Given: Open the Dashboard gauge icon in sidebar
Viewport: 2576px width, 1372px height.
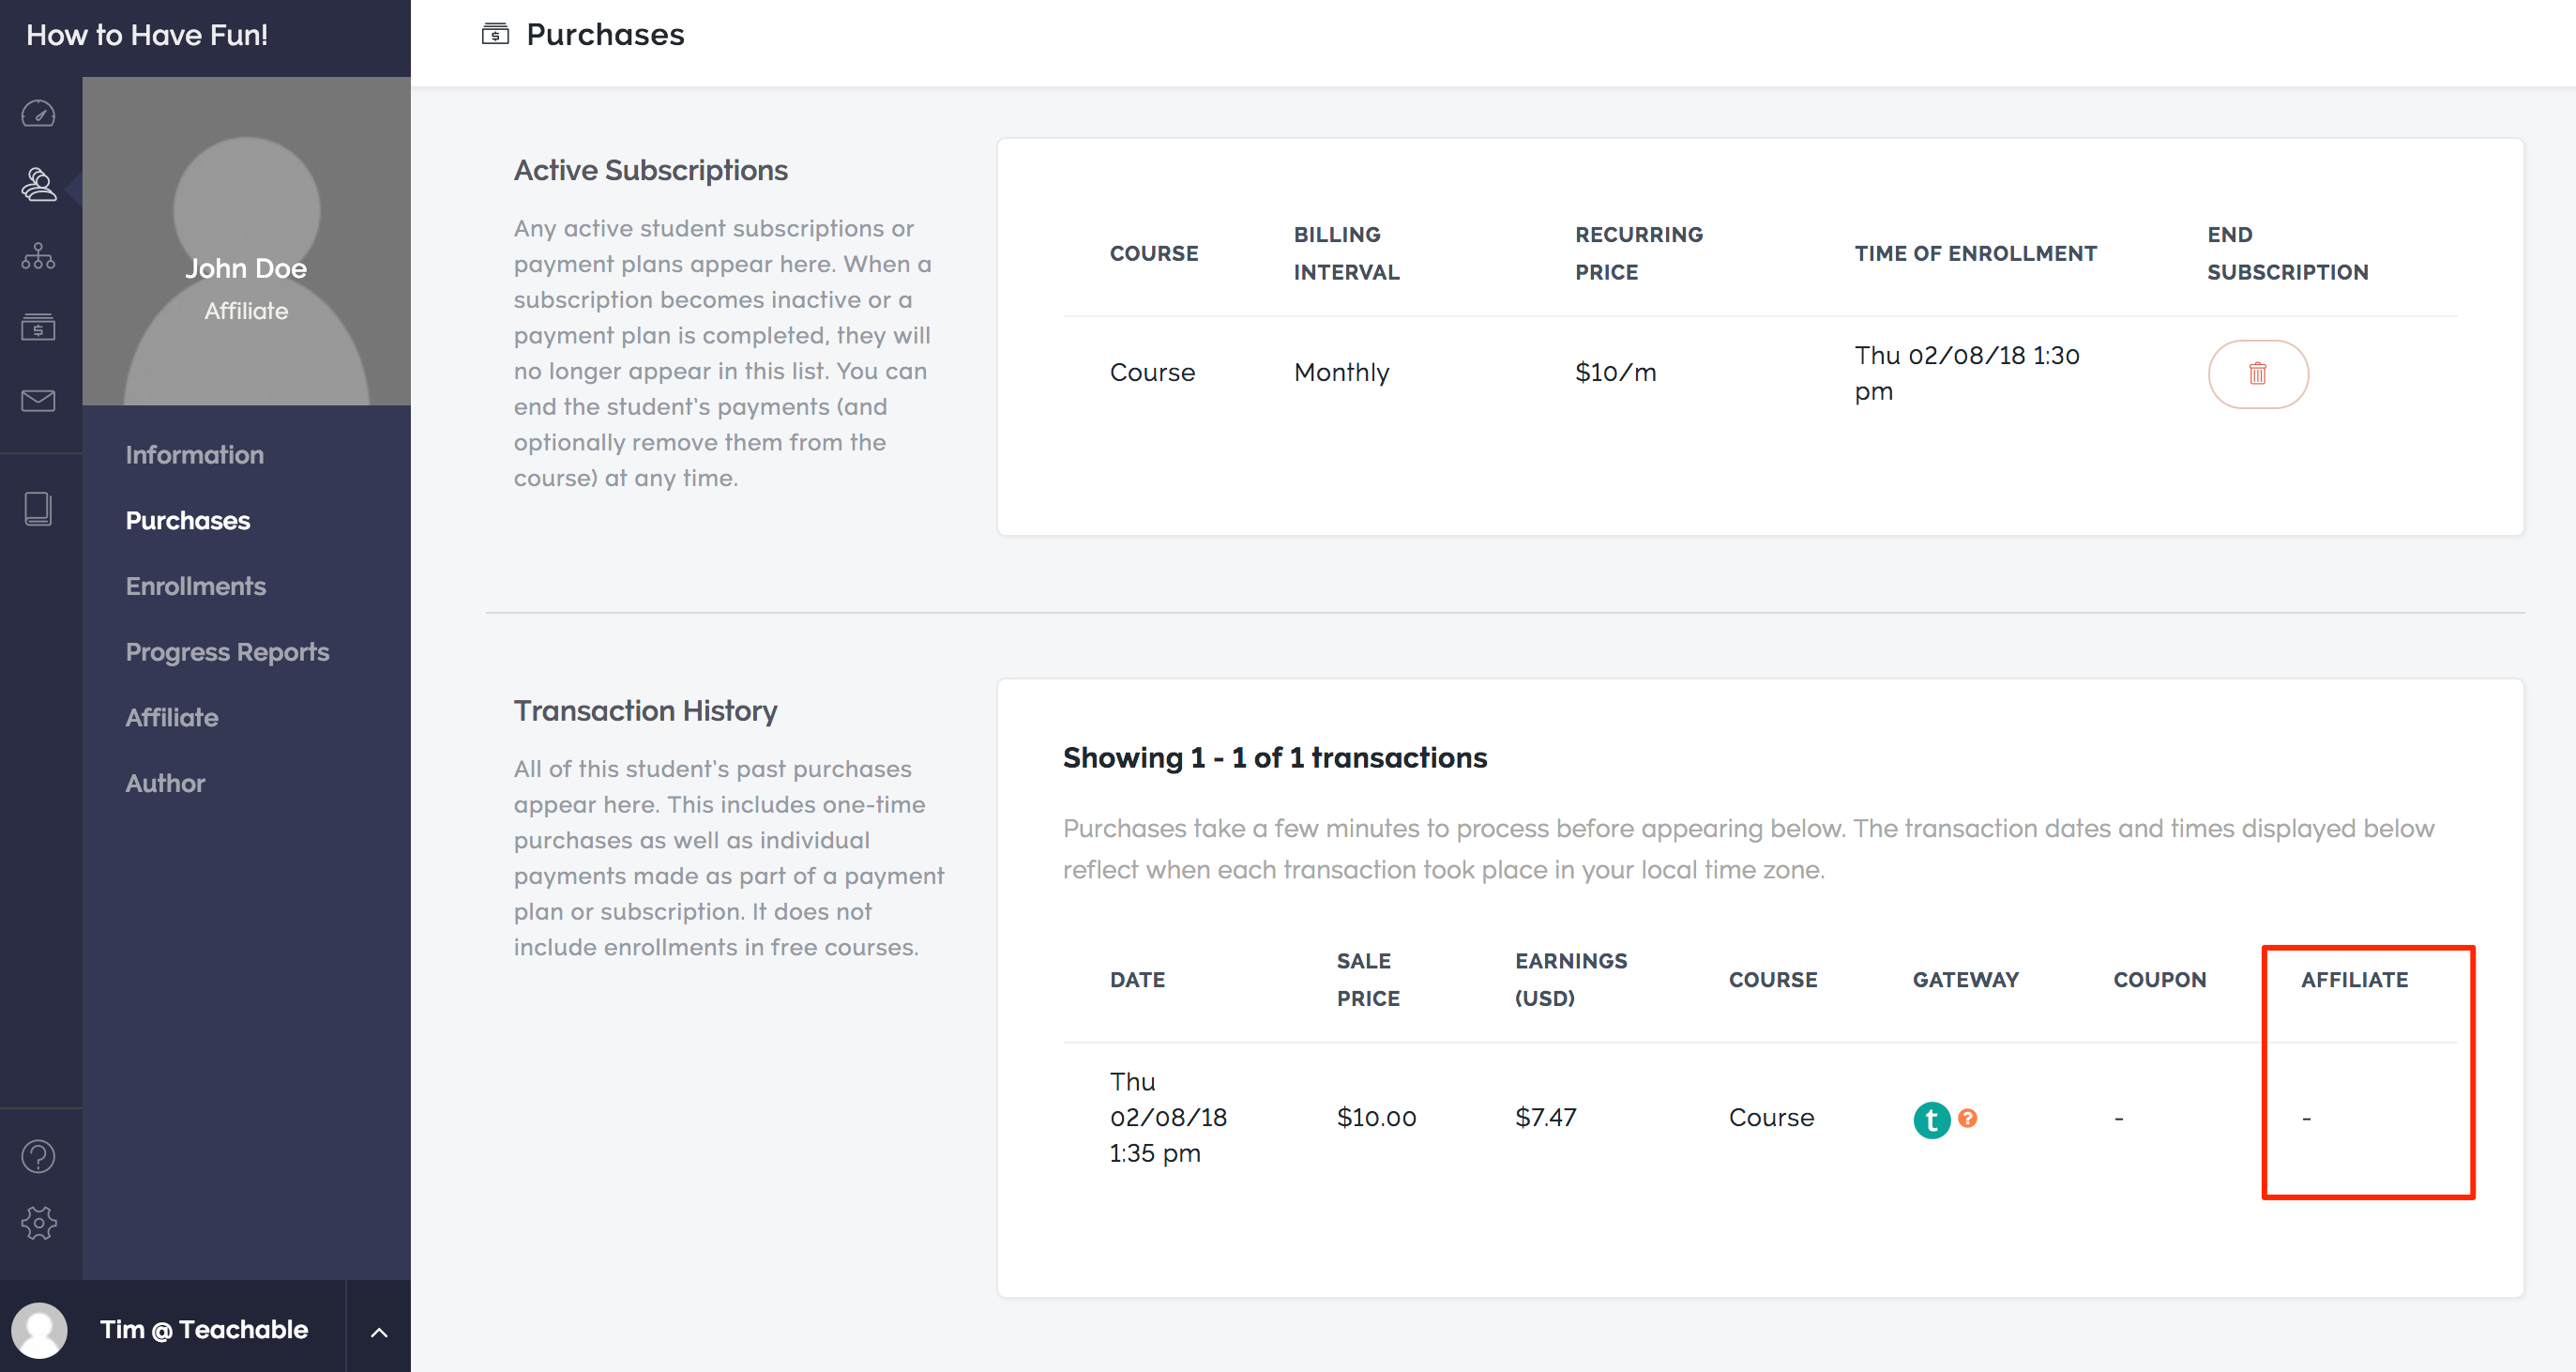Looking at the screenshot, I should [38, 114].
